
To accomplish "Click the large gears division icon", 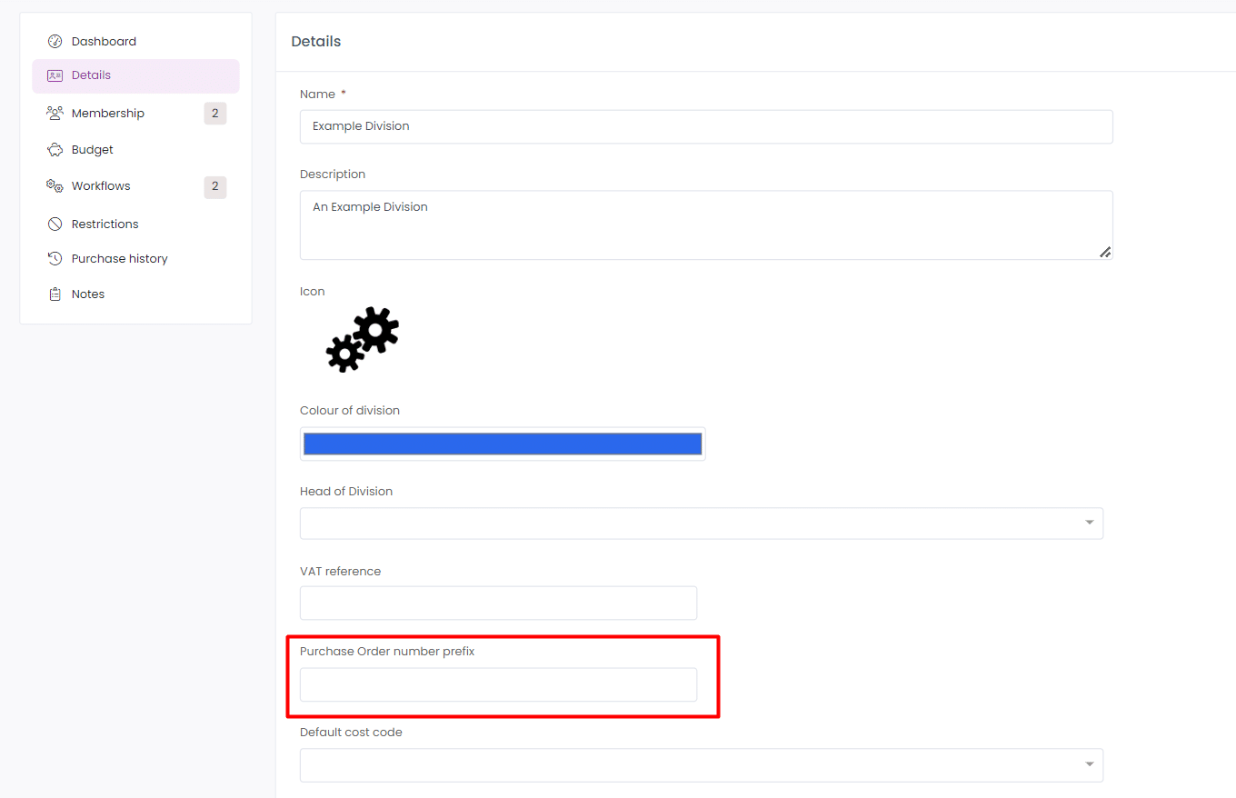I will (x=362, y=339).
